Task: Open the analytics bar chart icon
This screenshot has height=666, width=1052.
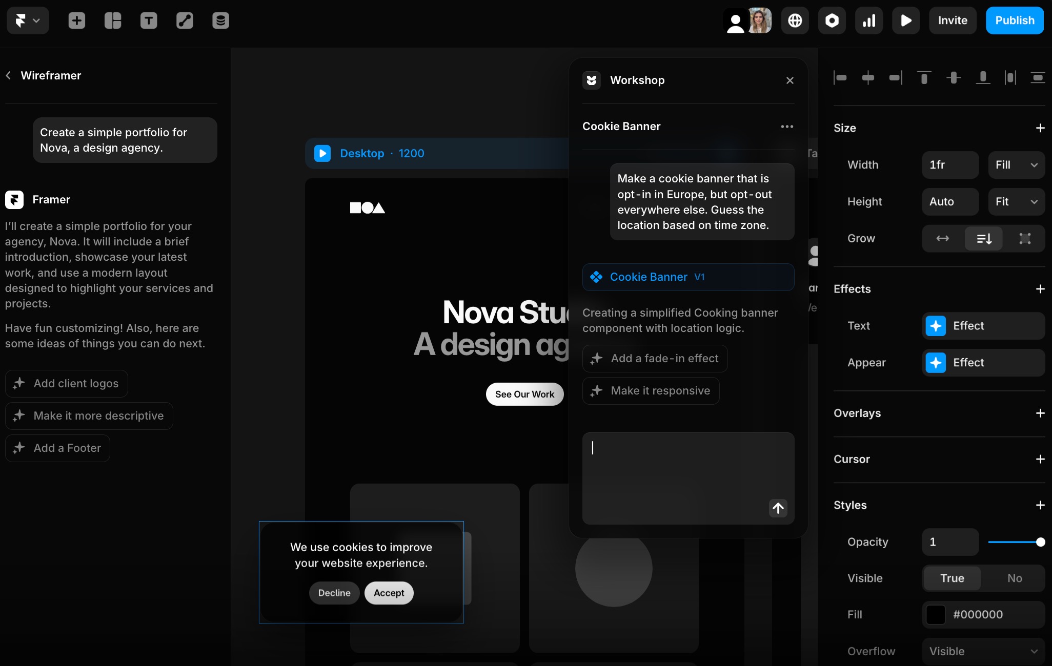Action: [x=869, y=20]
